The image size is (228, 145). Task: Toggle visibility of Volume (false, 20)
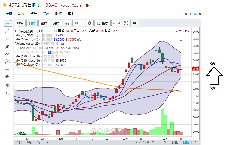(45, 44)
